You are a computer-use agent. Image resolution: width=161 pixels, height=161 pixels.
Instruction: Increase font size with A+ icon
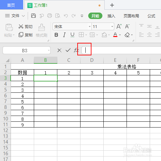click(x=119, y=26)
